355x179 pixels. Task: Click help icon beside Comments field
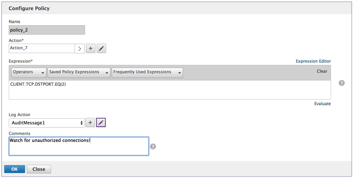tap(153, 146)
